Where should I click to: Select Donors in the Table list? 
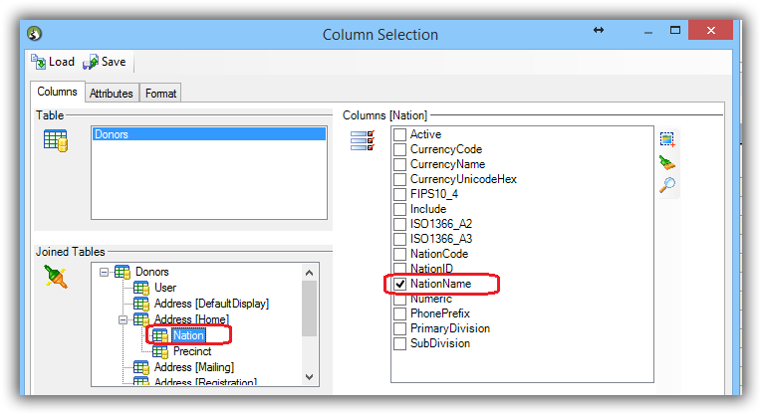(x=114, y=133)
